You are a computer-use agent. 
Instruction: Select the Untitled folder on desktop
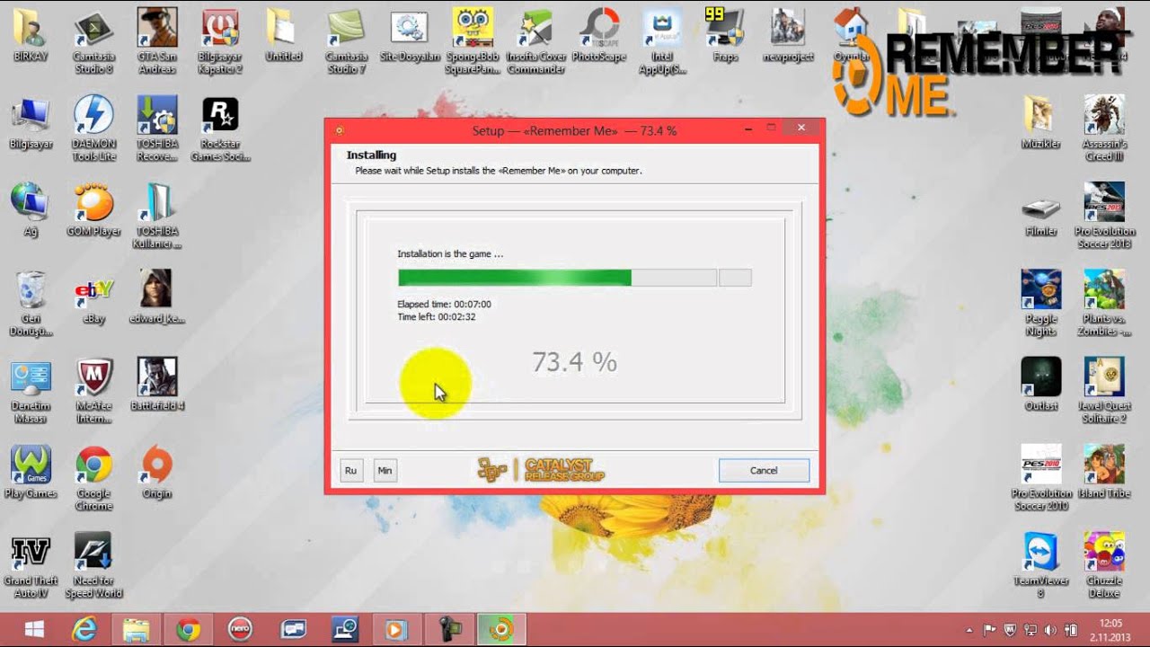point(283,36)
